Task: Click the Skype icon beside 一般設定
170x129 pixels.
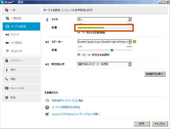Action: point(7,18)
